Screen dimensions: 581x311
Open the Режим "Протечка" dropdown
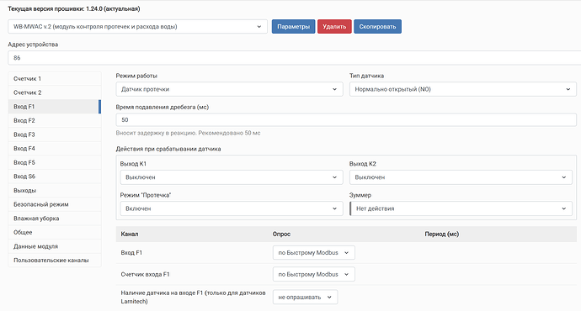point(232,208)
